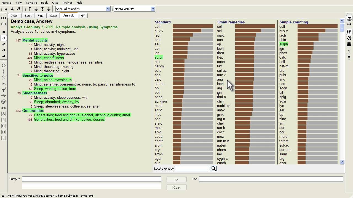Select the checkered table view icon

[349, 38]
